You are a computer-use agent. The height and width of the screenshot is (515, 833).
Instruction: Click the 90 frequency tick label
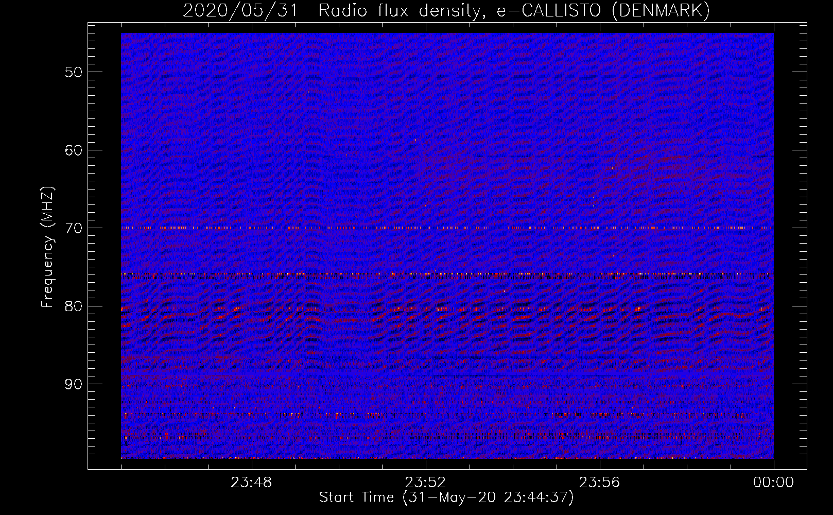(74, 385)
